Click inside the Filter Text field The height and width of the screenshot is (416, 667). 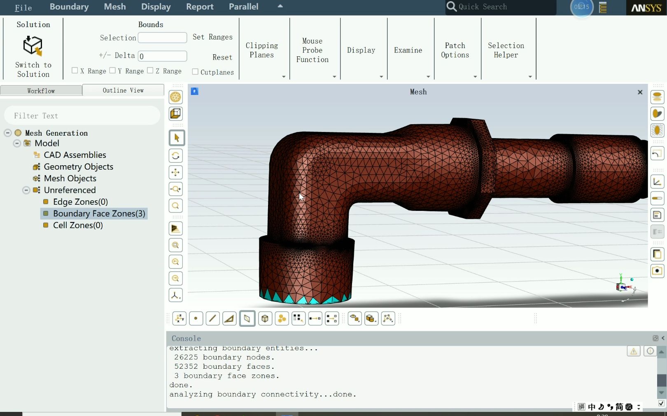[x=82, y=116]
